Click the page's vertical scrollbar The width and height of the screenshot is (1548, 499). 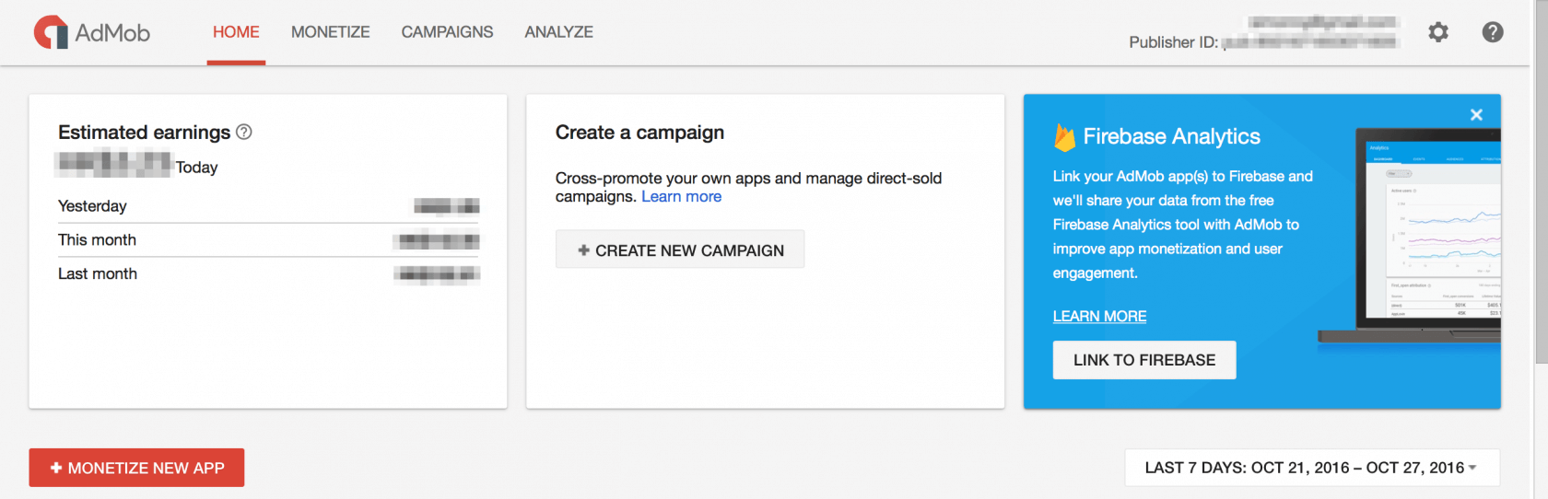[1541, 184]
